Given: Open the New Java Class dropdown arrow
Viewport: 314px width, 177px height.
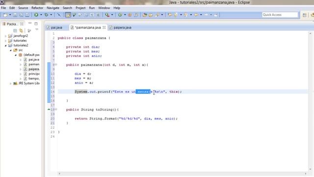Looking at the screenshot, I should 125,15.
